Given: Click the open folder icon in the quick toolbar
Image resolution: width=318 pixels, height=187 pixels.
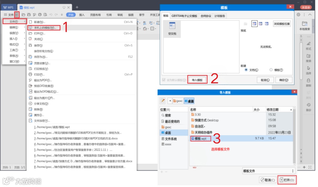Looking at the screenshot, I should click(x=24, y=15).
